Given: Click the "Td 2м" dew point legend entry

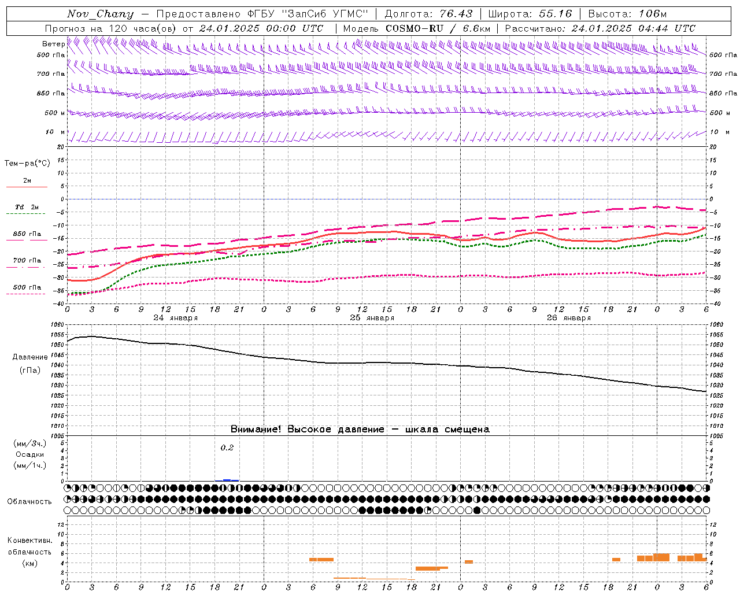Looking at the screenshot, I should click(x=27, y=207).
